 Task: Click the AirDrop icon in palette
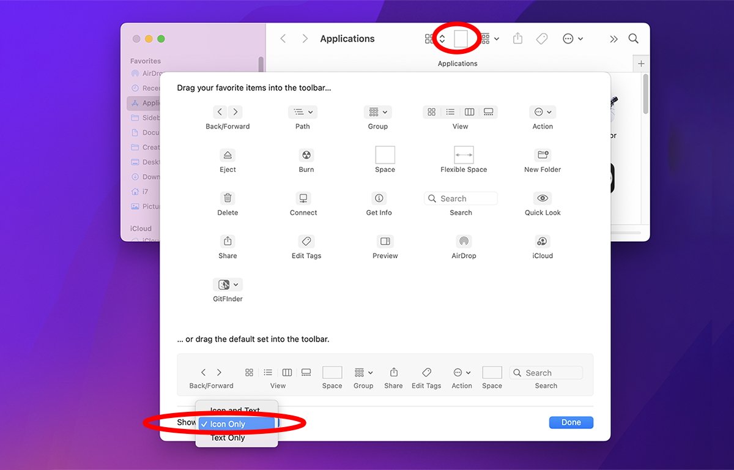[x=464, y=241]
